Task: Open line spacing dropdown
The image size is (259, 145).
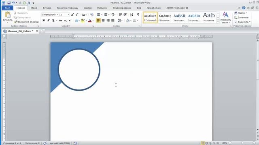Action: click(x=120, y=21)
